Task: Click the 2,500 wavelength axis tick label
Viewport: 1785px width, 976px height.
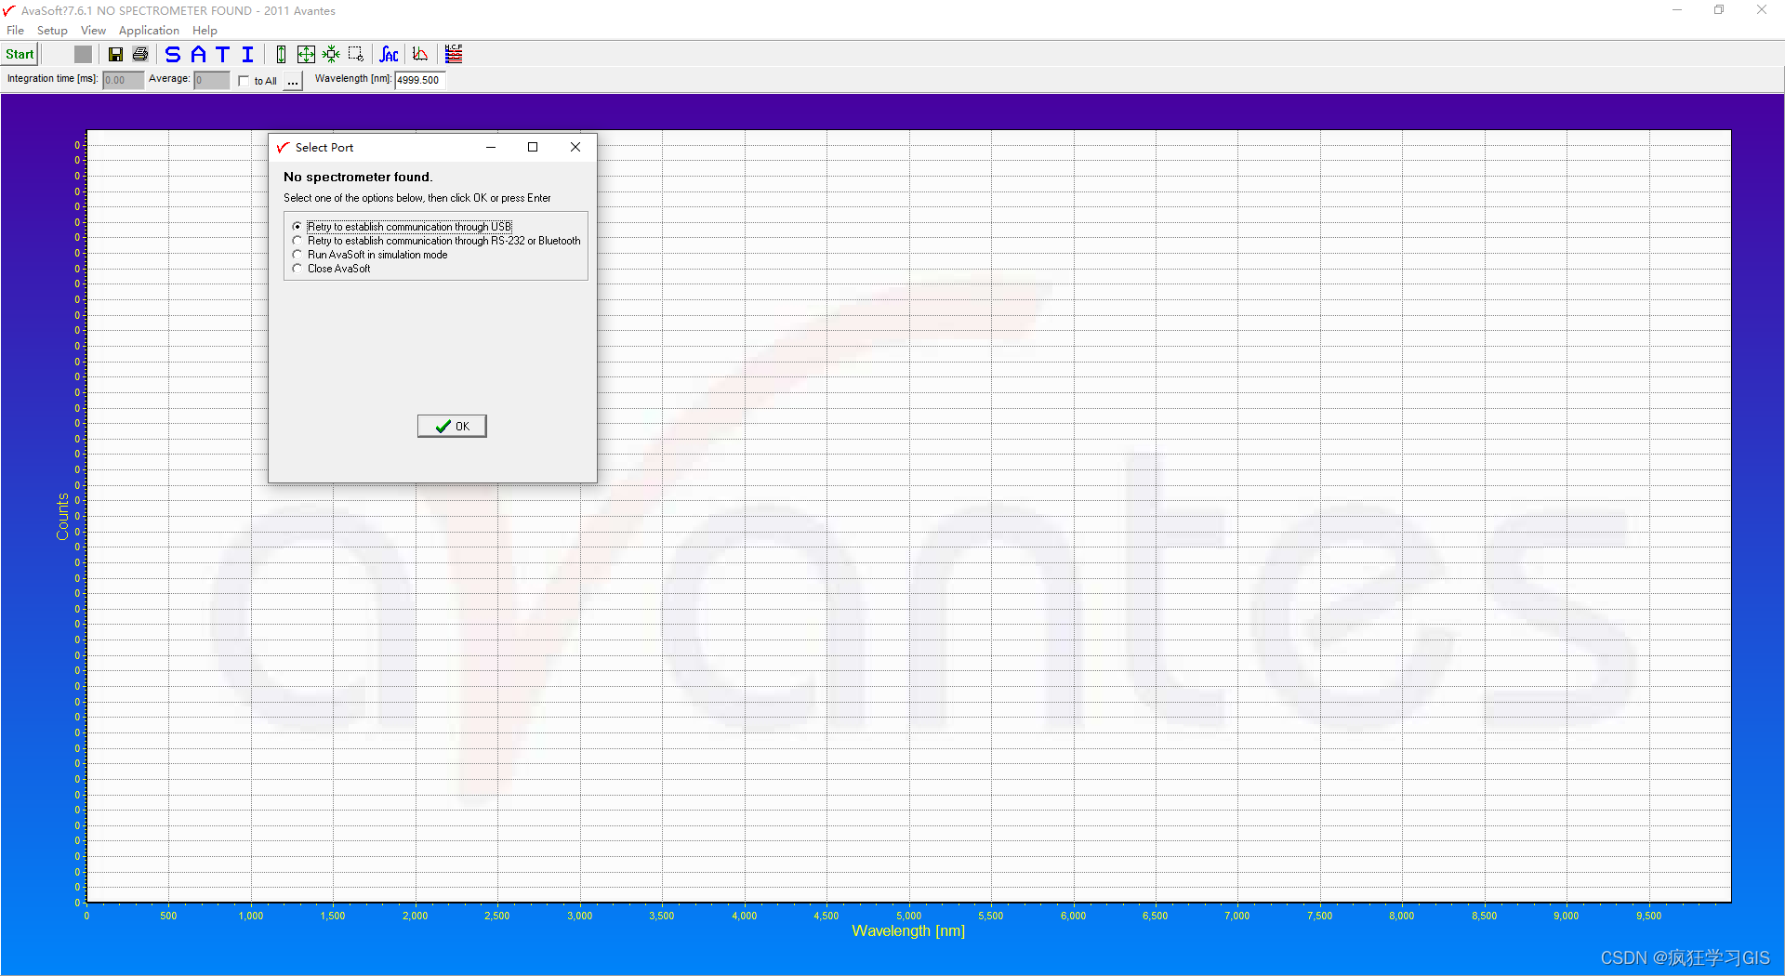Action: (496, 916)
